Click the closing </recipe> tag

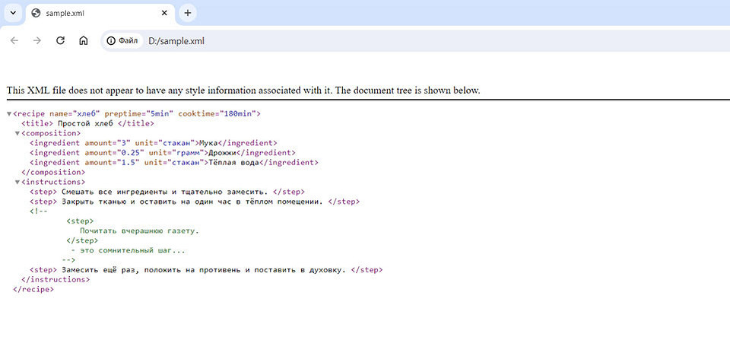tap(33, 289)
